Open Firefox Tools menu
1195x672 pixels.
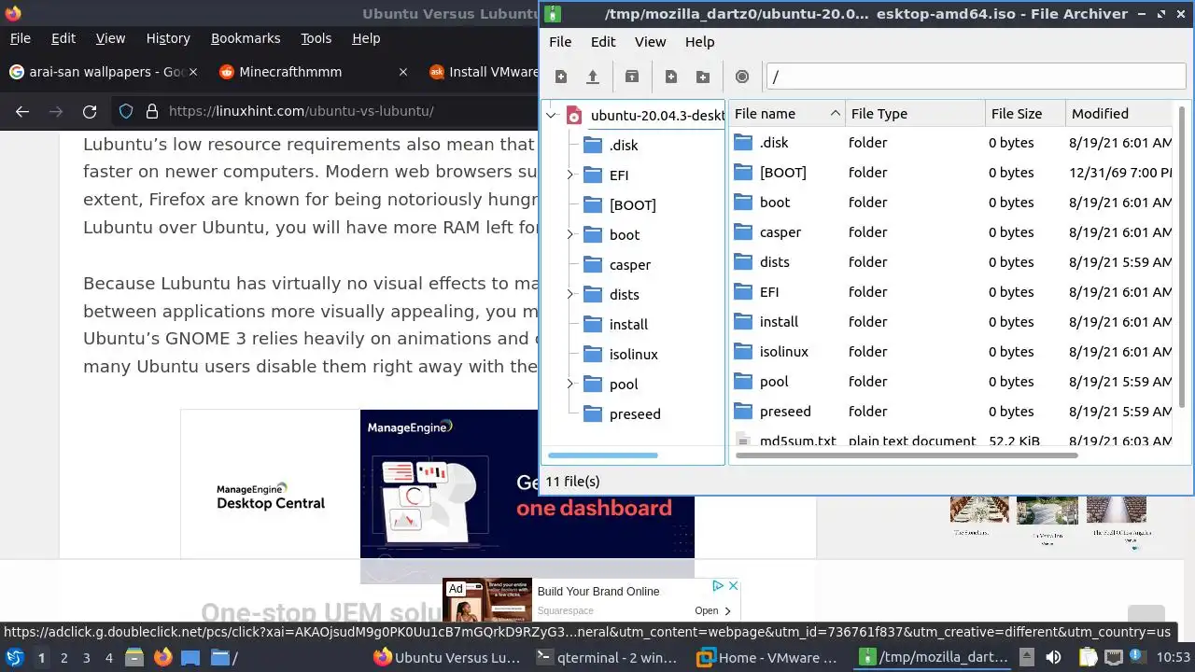[x=316, y=38]
